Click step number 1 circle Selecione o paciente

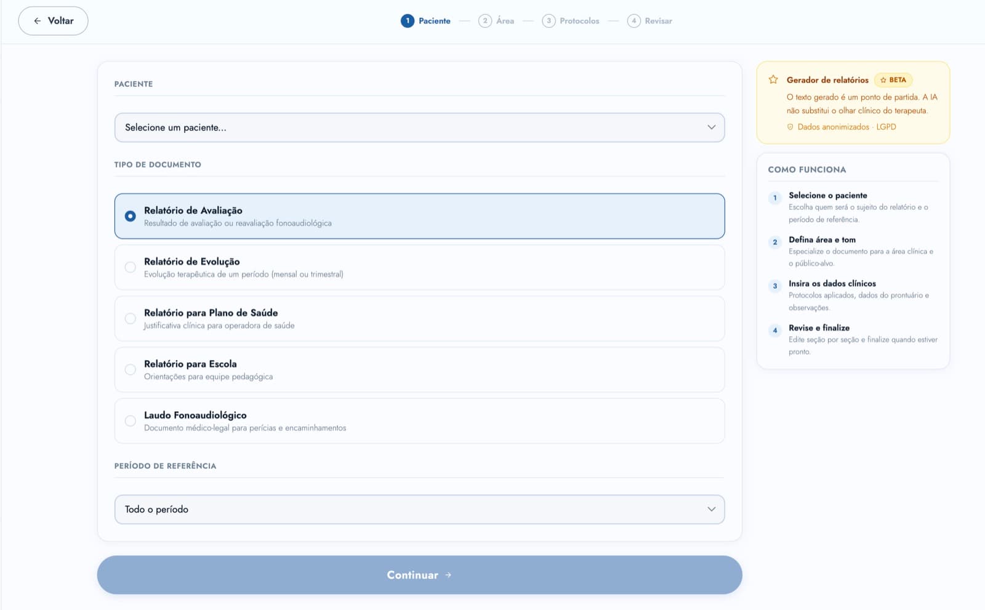pyautogui.click(x=775, y=198)
